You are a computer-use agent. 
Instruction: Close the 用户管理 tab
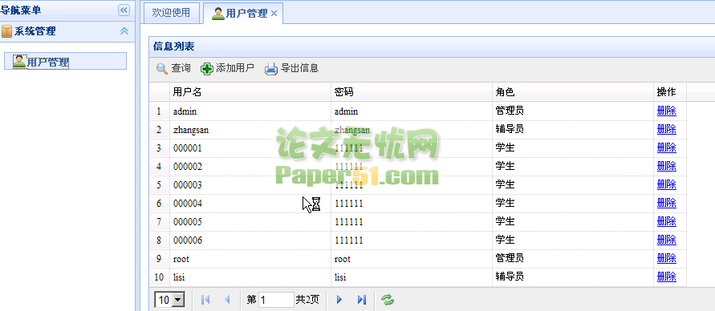tap(274, 13)
